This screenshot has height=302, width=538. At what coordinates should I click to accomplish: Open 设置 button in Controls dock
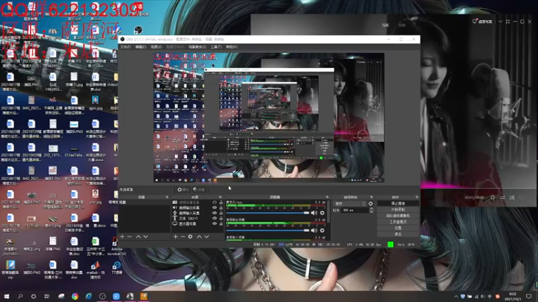398,228
